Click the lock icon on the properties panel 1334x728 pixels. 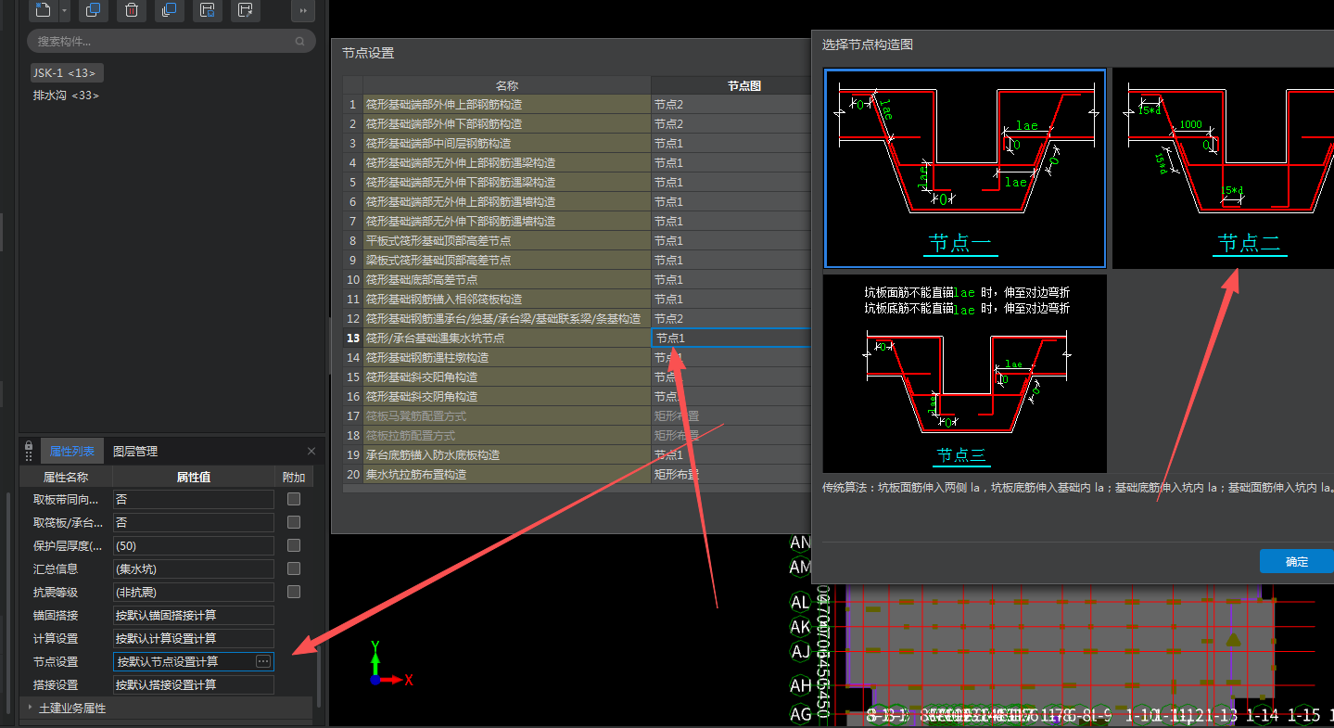[29, 447]
